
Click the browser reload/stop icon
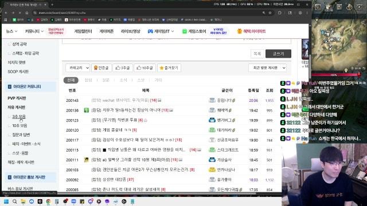[x=20, y=13]
